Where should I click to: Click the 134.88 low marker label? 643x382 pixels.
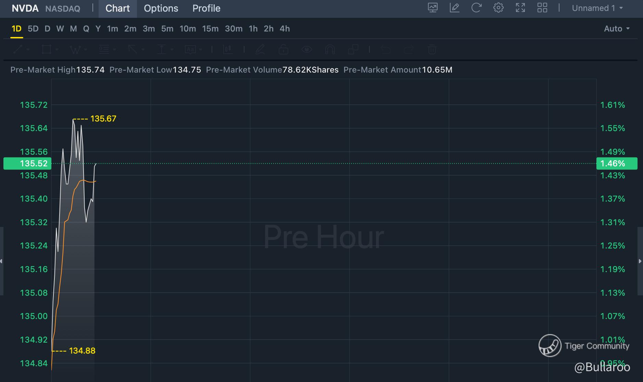click(x=82, y=351)
